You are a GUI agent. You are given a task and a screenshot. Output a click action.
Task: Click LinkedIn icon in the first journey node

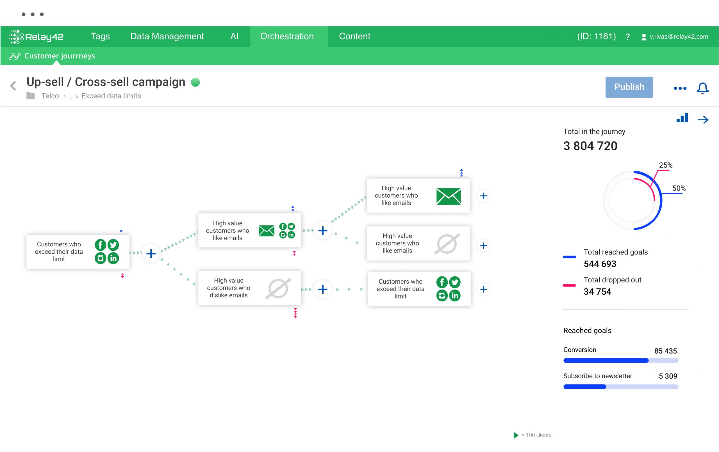[113, 258]
